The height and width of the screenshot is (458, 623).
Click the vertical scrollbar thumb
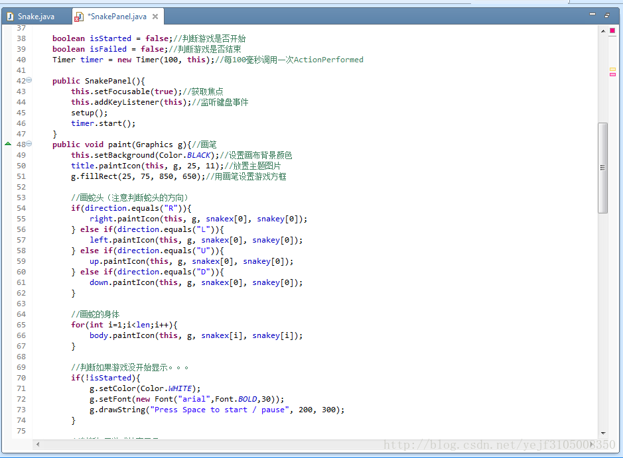602,168
